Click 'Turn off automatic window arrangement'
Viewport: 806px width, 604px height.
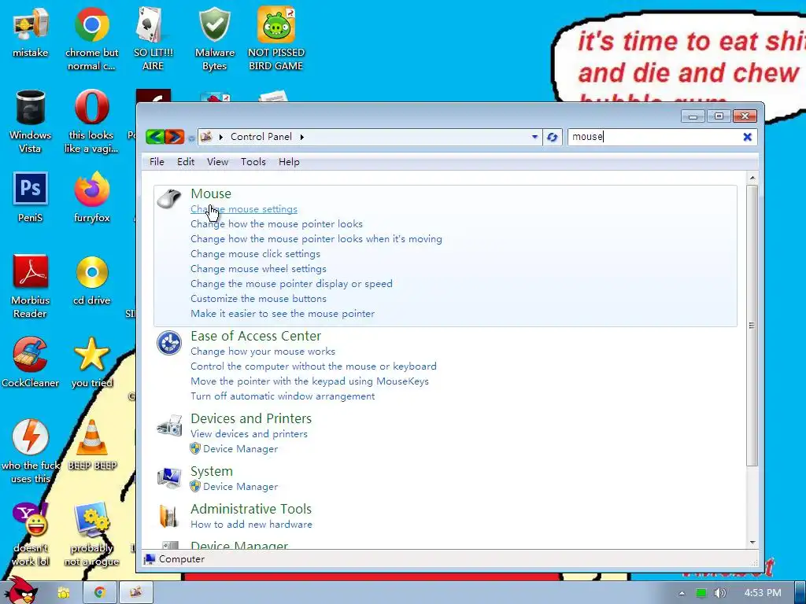[283, 396]
